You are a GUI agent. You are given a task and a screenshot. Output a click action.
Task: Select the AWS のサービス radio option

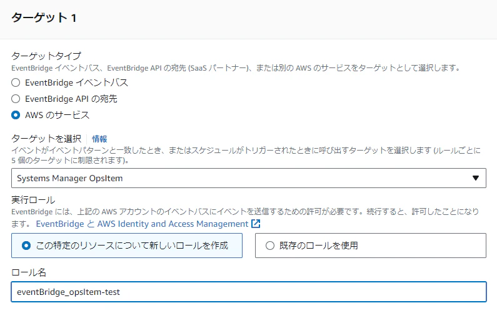click(16, 115)
